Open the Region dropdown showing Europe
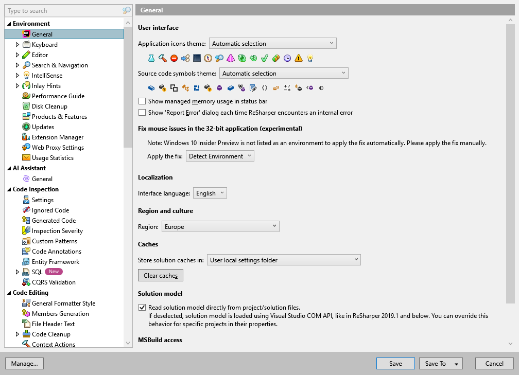The height and width of the screenshot is (375, 519). (220, 226)
